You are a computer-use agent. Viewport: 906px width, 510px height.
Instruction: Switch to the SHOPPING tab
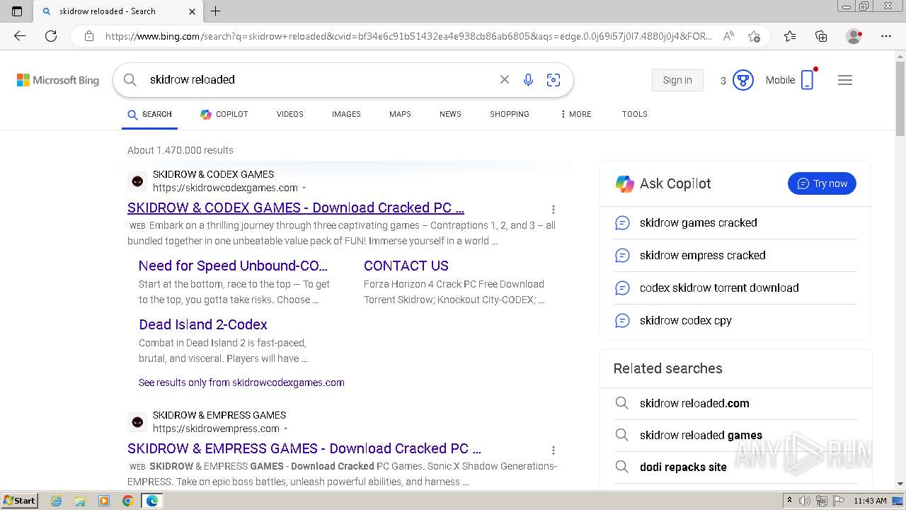(510, 114)
